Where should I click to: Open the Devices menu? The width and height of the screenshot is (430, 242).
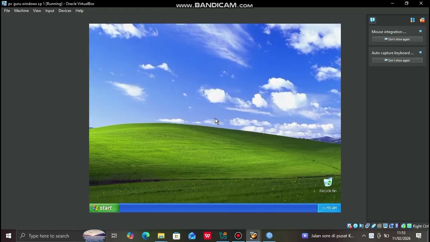point(65,11)
